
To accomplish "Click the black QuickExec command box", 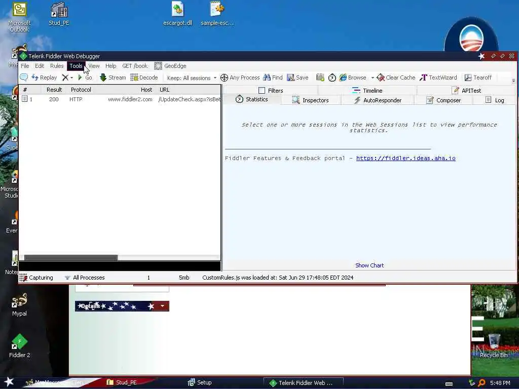I will click(120, 265).
